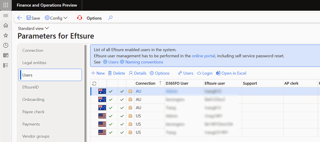
Task: Sort by the Connection column header
Action: pos(145,84)
